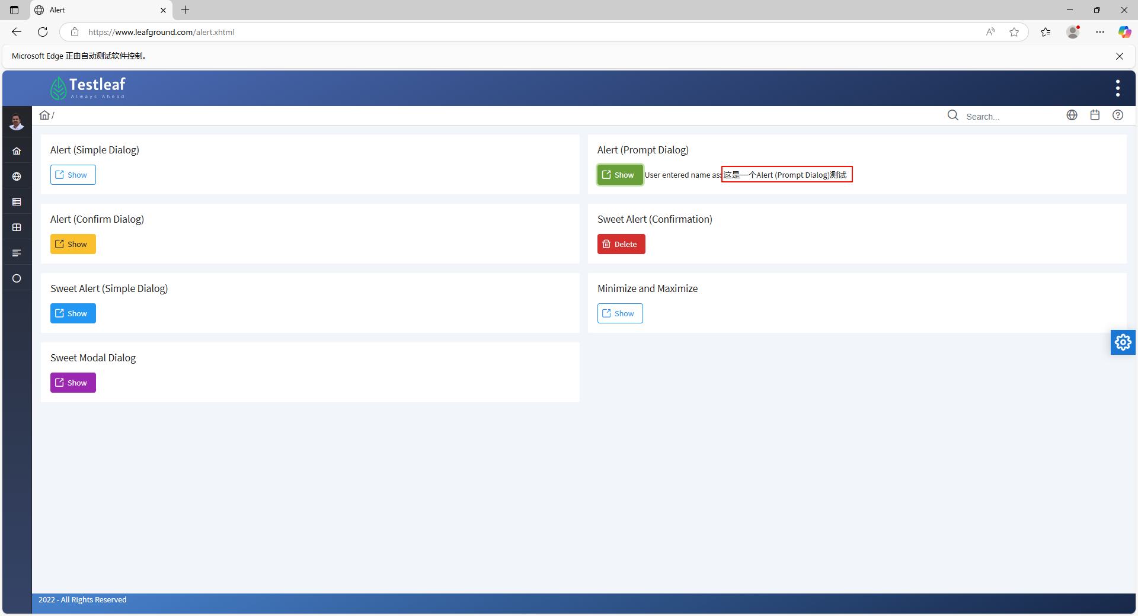Click the read aloud icon

pyautogui.click(x=990, y=32)
